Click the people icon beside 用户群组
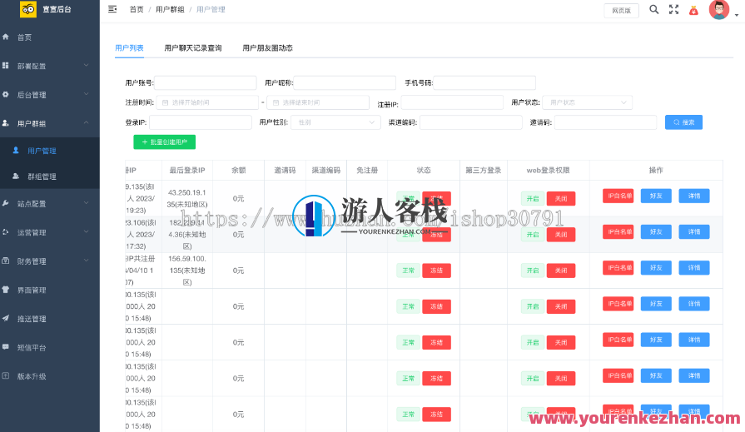This screenshot has height=432, width=745. point(6,123)
